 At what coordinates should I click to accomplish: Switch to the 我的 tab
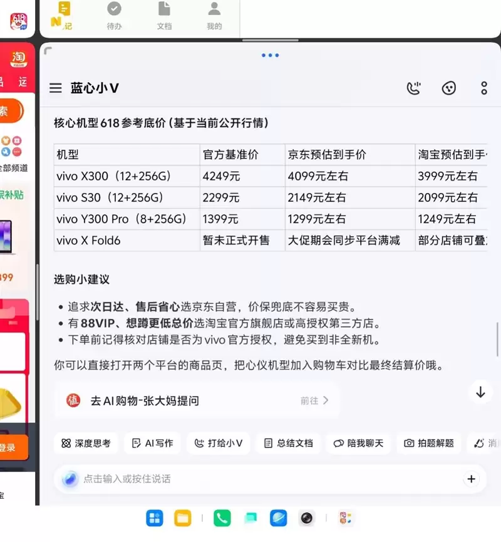pyautogui.click(x=214, y=16)
